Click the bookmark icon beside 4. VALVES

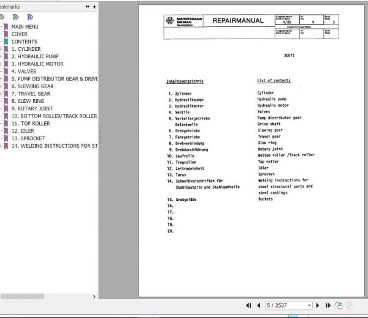point(6,72)
